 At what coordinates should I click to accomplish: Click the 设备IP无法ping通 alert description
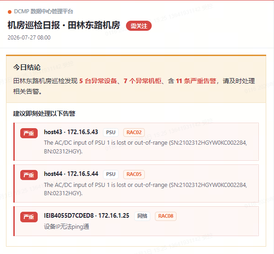tap(67, 226)
